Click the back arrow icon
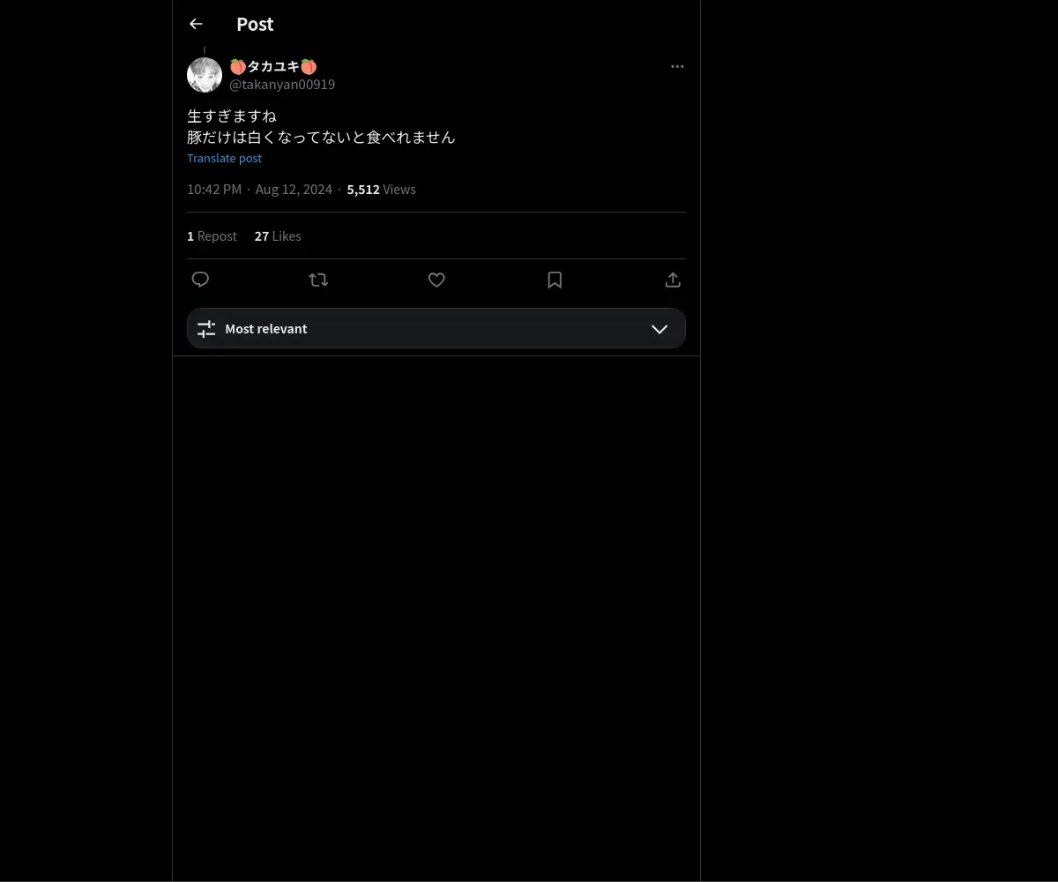This screenshot has width=1058, height=882. point(196,24)
